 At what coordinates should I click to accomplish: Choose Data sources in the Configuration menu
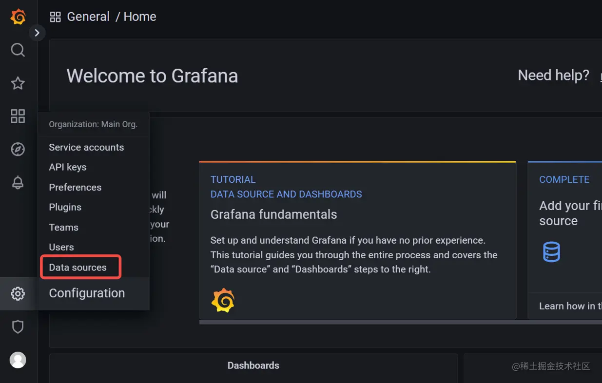[x=78, y=267]
